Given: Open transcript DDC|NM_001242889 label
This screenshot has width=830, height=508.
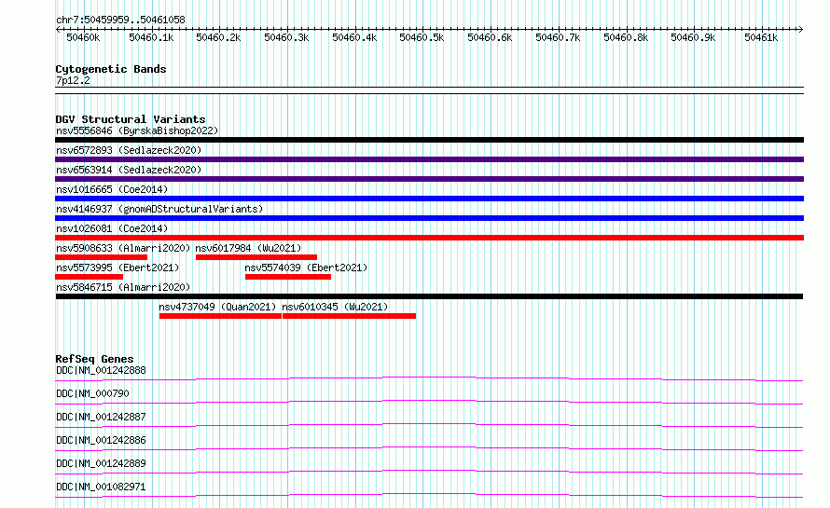Looking at the screenshot, I should click(101, 463).
